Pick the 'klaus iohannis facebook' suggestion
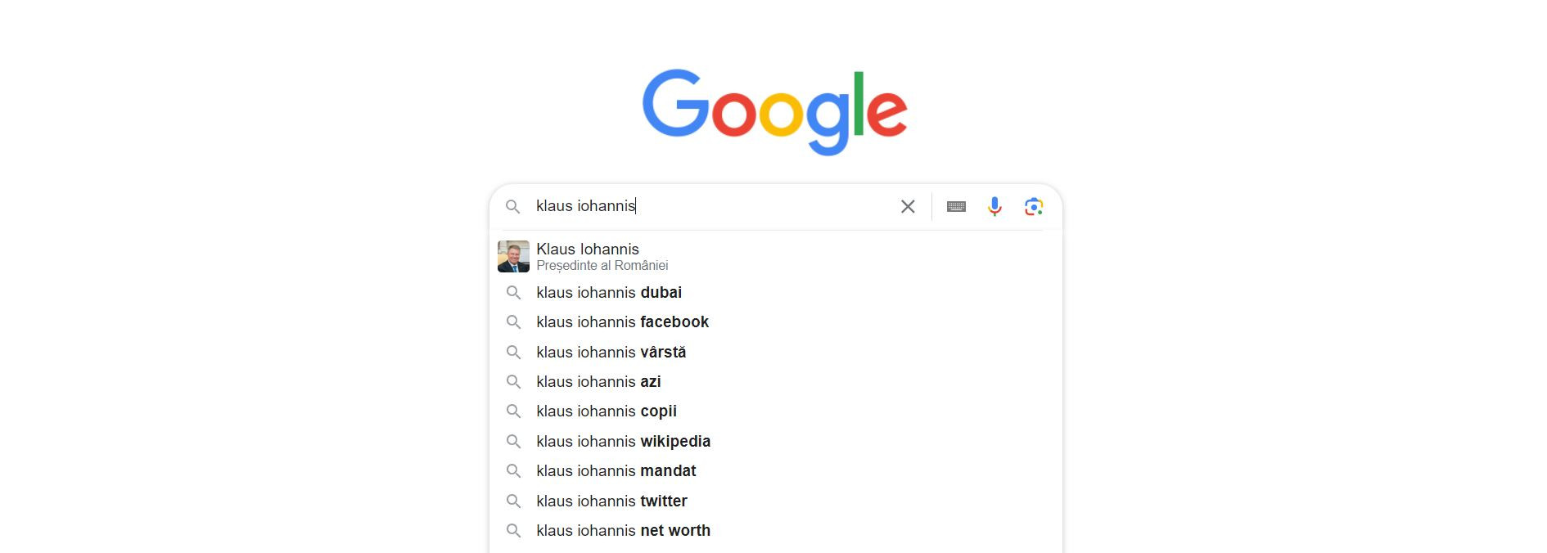Viewport: 1547px width, 553px height. (622, 322)
